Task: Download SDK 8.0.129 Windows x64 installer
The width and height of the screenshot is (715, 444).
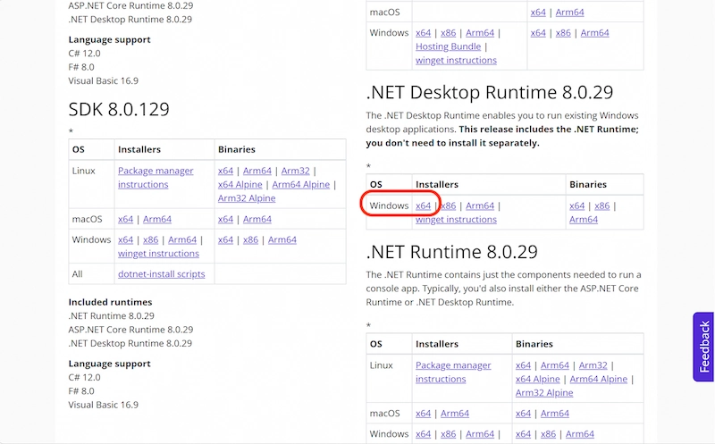Action: [x=125, y=239]
